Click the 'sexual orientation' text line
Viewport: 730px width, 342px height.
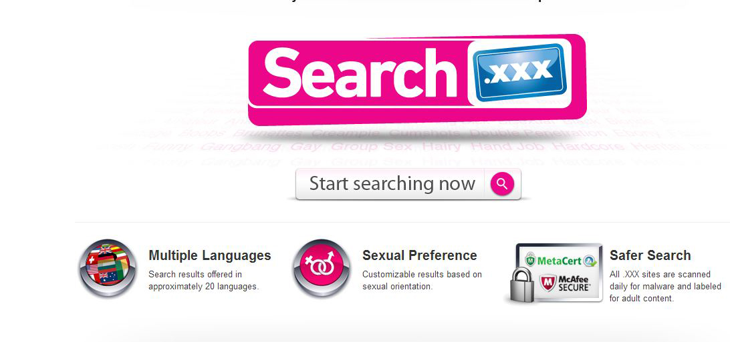pos(398,286)
